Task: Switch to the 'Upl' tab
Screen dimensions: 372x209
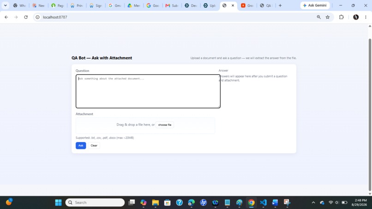Action: [x=210, y=6]
